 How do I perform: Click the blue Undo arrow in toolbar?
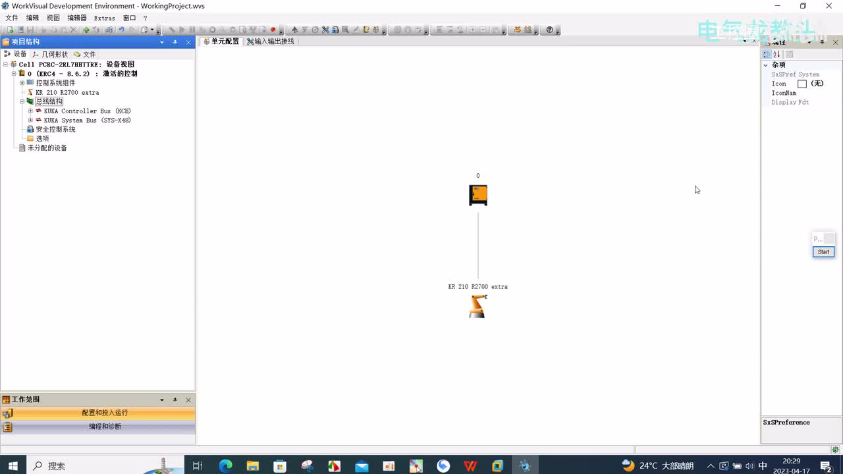click(121, 30)
